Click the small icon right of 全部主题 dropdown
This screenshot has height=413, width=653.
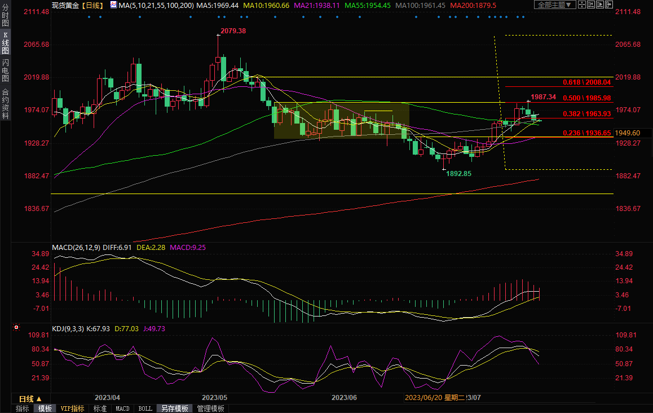click(583, 5)
